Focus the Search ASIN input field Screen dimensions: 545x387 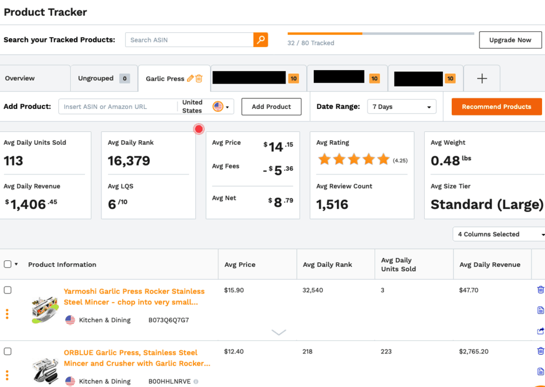click(x=189, y=40)
